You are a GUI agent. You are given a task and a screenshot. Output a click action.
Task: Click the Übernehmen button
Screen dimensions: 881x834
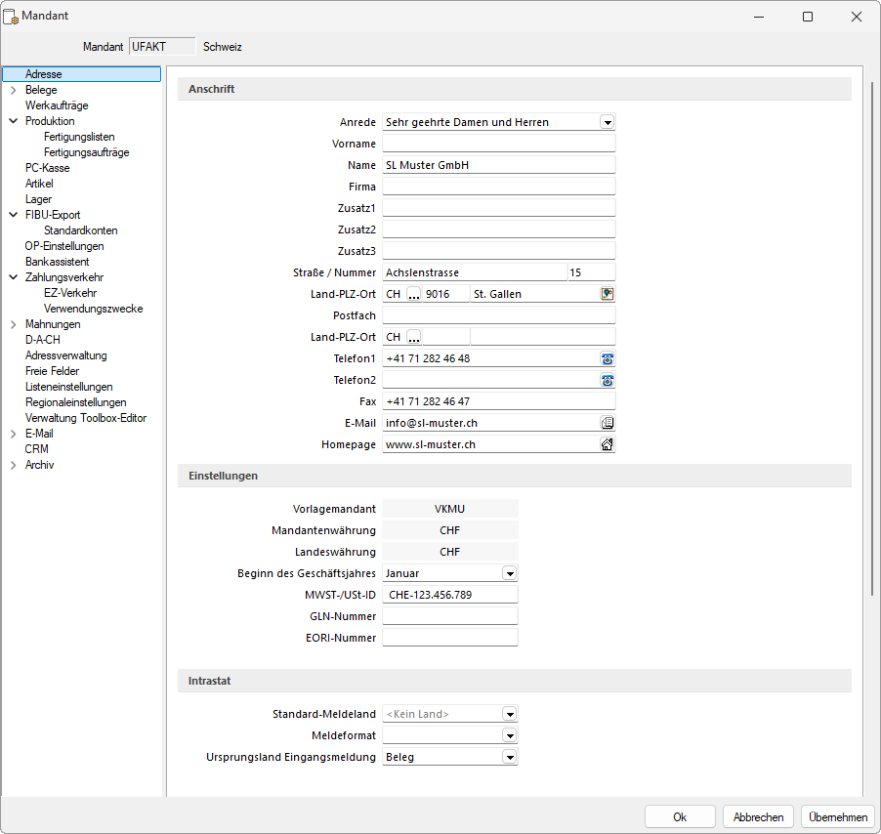(x=837, y=817)
